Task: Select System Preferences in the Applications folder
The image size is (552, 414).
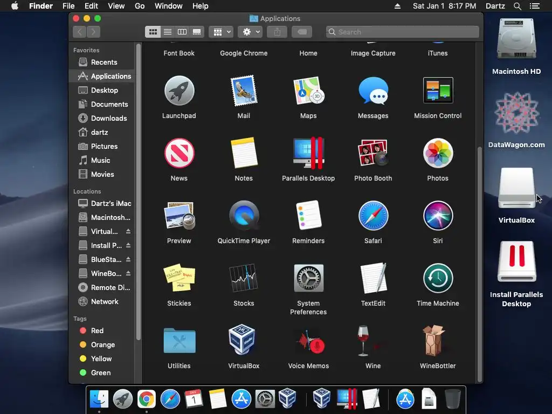Action: coord(308,278)
